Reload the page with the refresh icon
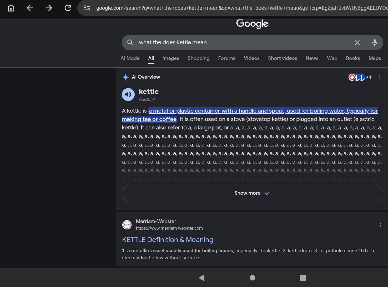The height and width of the screenshot is (287, 388). [x=68, y=8]
